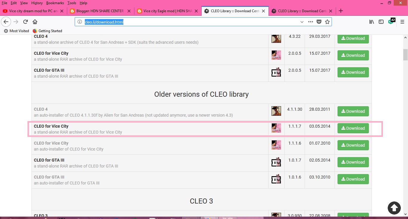
Task: Close the active CLEO Library tab
Action: click(264, 11)
